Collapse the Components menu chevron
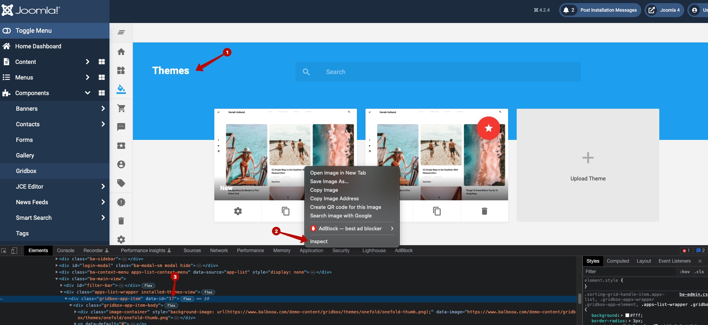Viewport: 708px width, 325px height. pyautogui.click(x=87, y=93)
